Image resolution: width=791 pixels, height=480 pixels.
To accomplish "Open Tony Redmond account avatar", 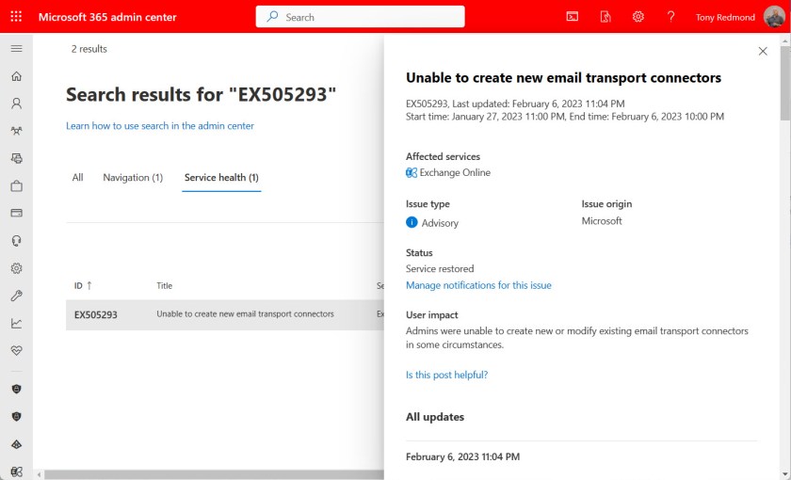I will (x=774, y=17).
